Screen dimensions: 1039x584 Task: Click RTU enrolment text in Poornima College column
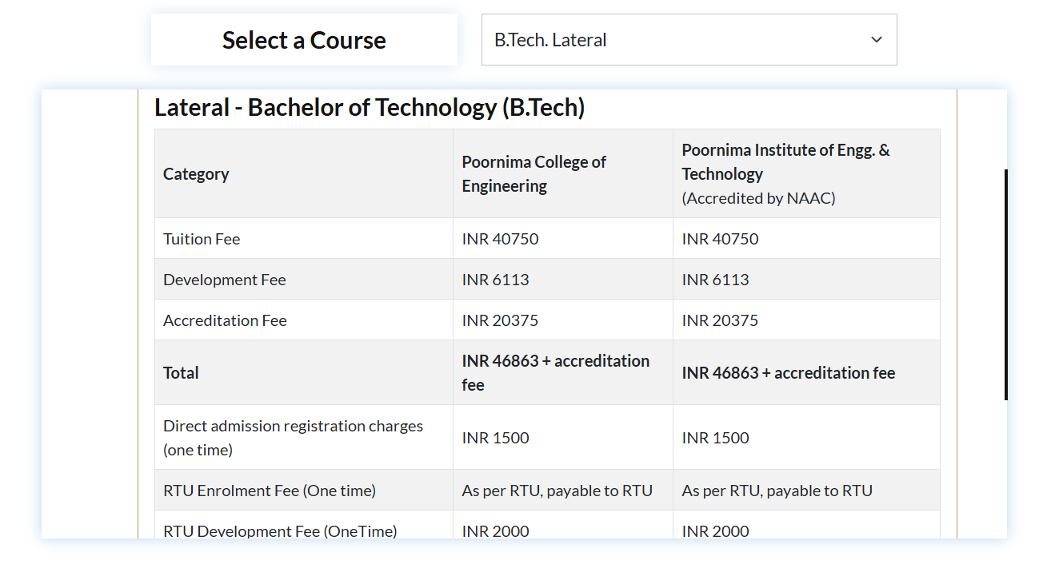(557, 491)
